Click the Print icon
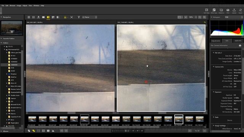The image size is (244, 137). 228,11
